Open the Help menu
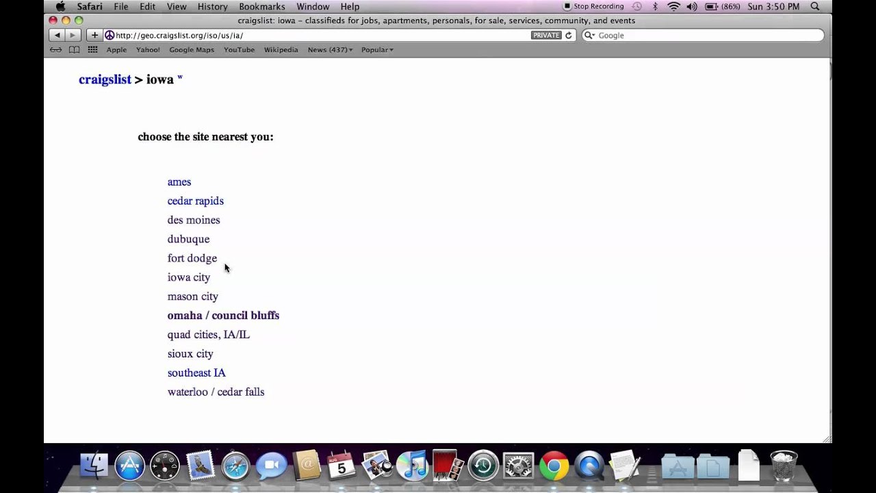The image size is (876, 493). [350, 7]
